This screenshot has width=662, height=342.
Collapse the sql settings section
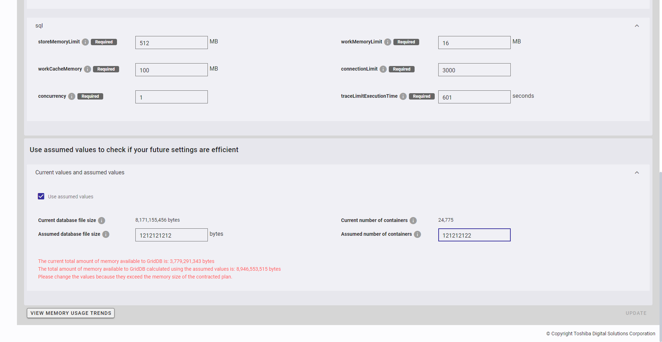click(x=637, y=26)
